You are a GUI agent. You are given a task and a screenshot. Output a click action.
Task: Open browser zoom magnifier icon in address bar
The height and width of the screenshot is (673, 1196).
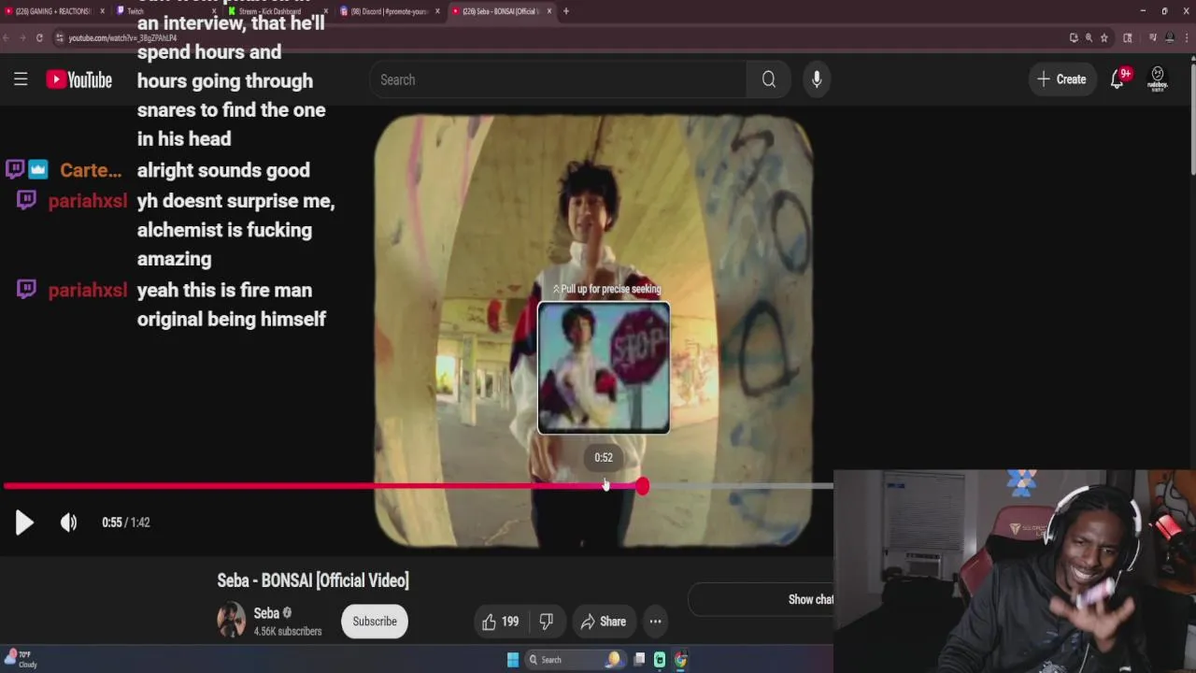[1089, 37]
